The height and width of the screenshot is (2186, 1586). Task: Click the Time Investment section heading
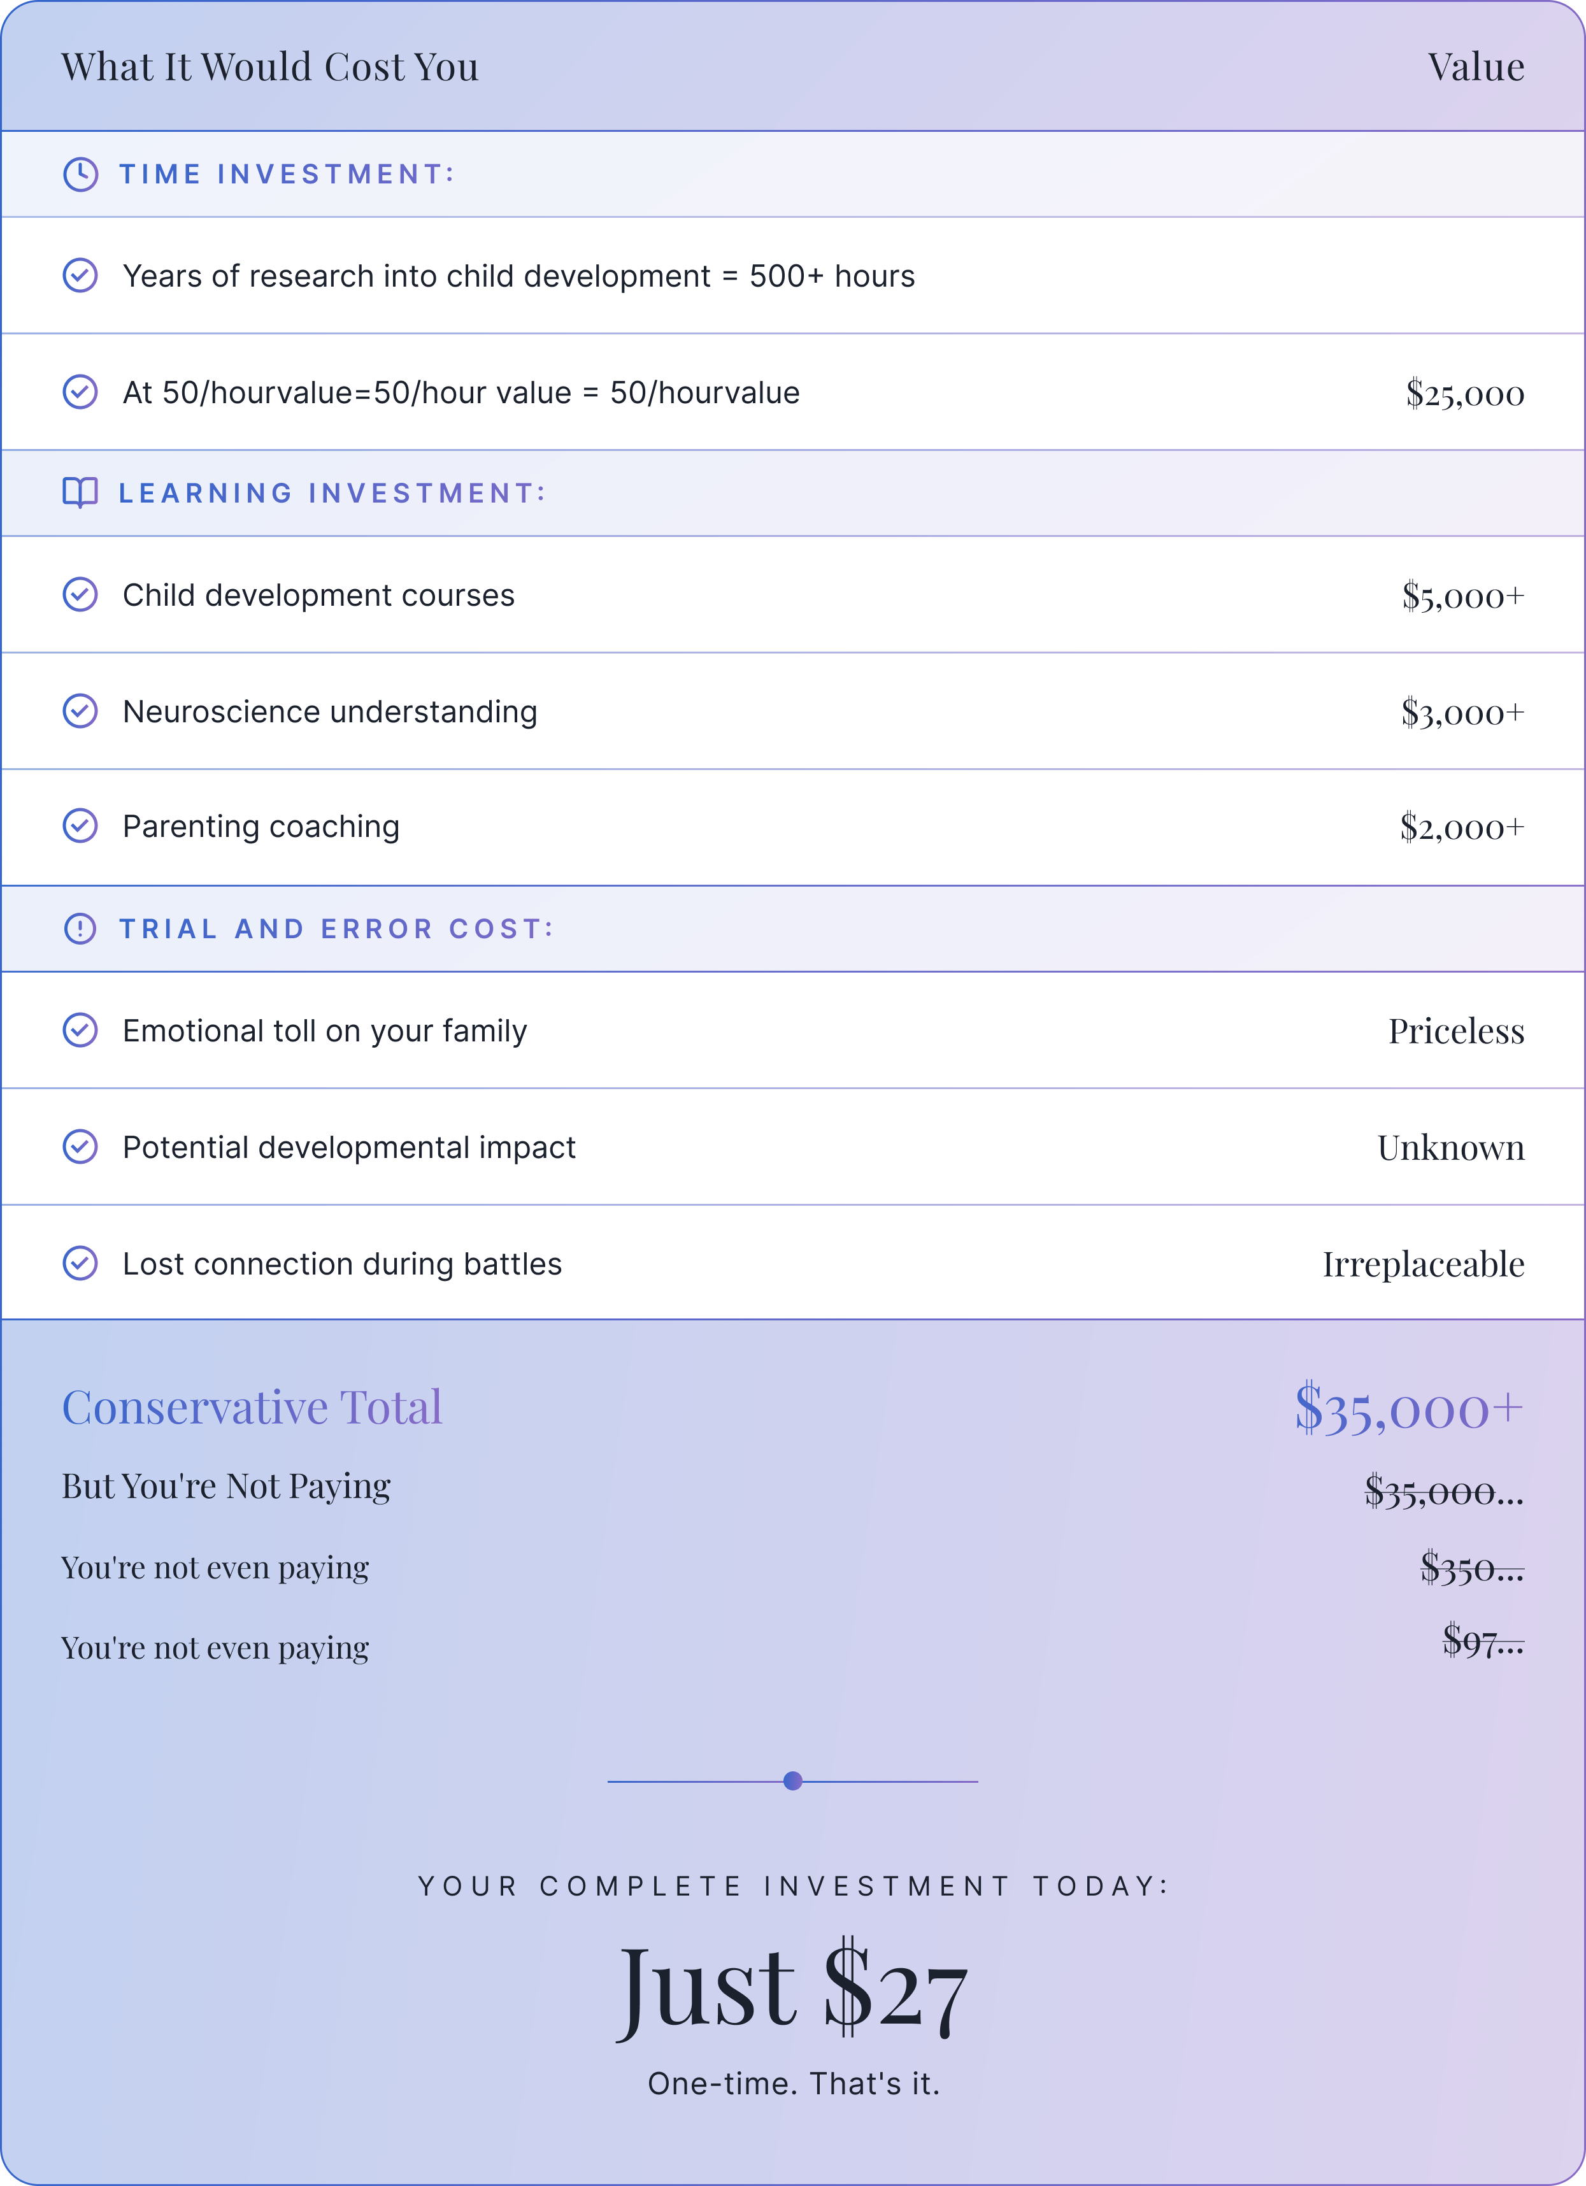click(287, 175)
